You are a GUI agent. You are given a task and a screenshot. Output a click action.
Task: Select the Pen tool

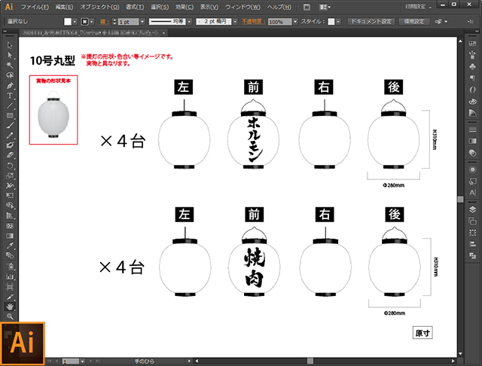point(10,85)
